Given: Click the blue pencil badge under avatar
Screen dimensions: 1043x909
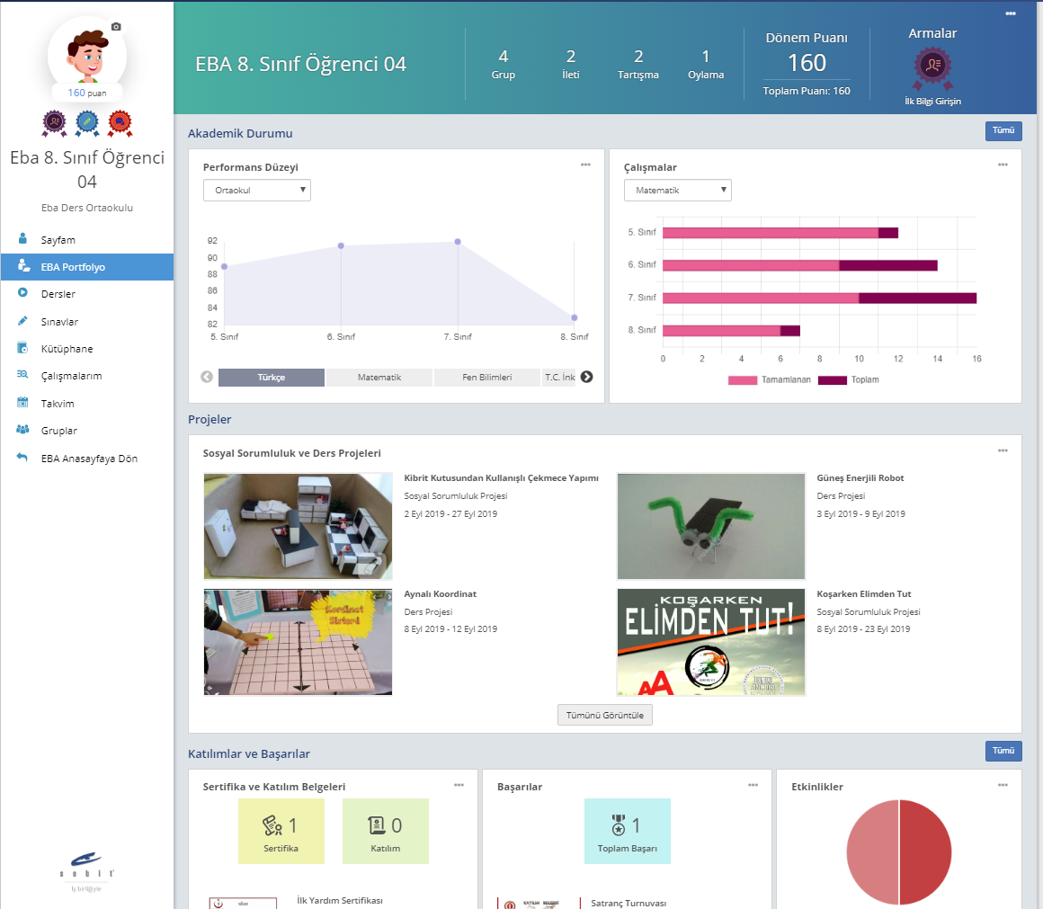Looking at the screenshot, I should 87,123.
